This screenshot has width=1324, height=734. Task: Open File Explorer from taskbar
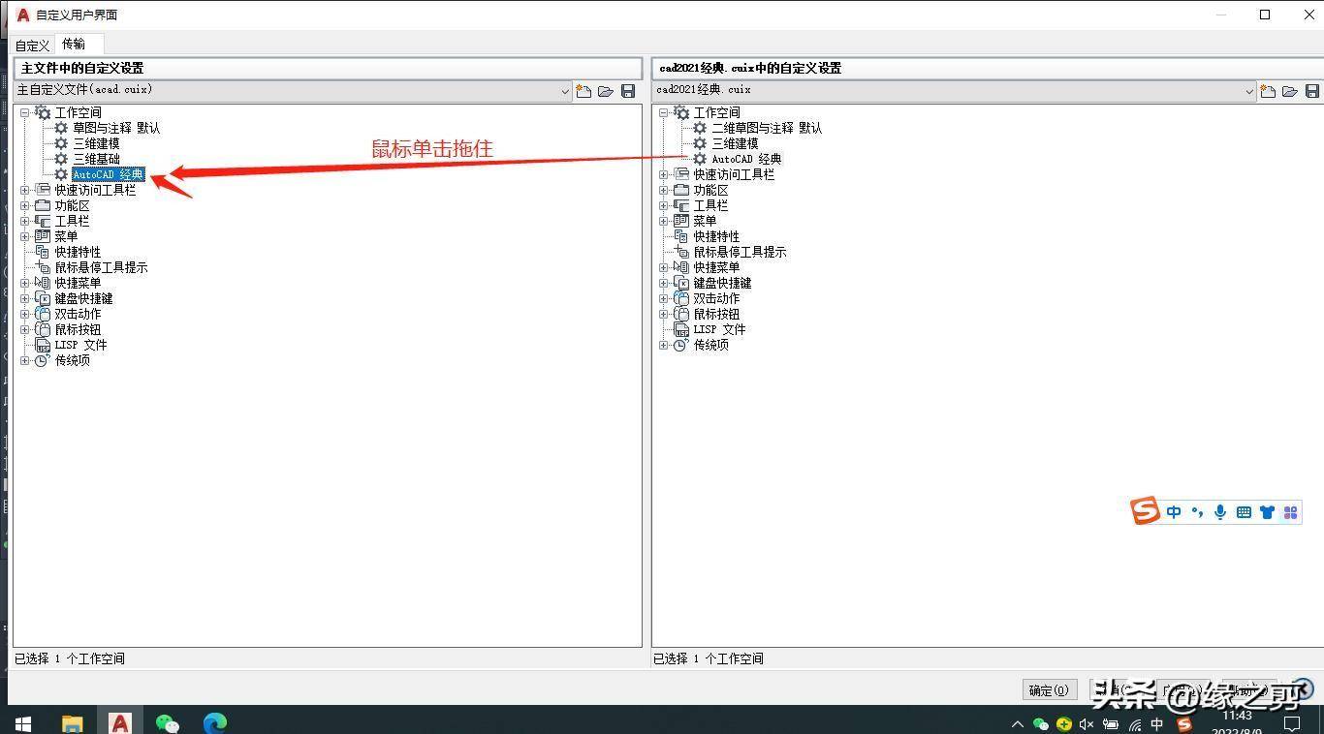(73, 723)
